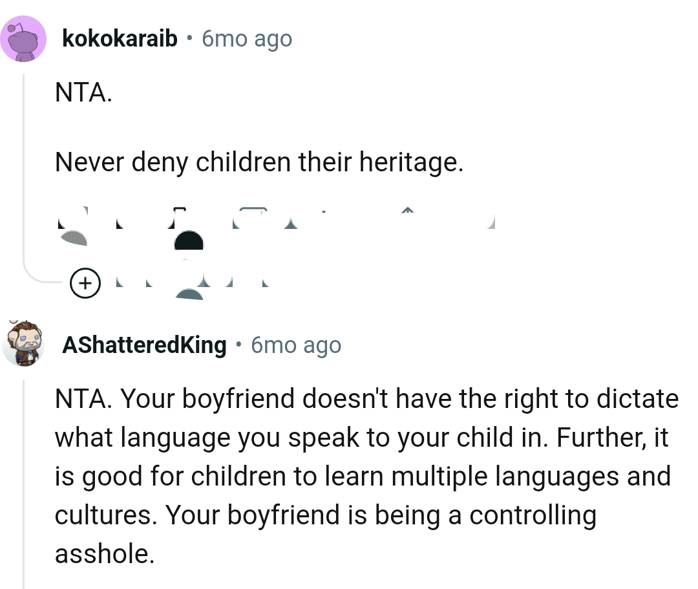
Task: Expand the collapsed reply with the plus button
Action: point(85,283)
